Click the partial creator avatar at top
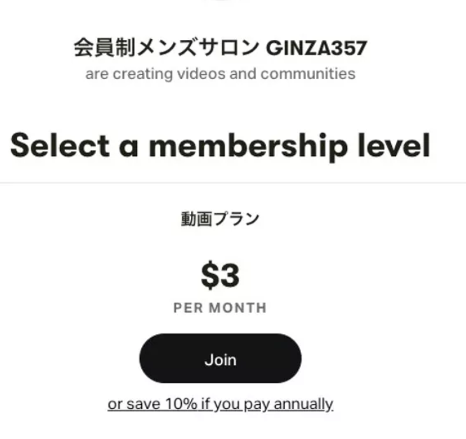The height and width of the screenshot is (439, 466). (x=220, y=2)
